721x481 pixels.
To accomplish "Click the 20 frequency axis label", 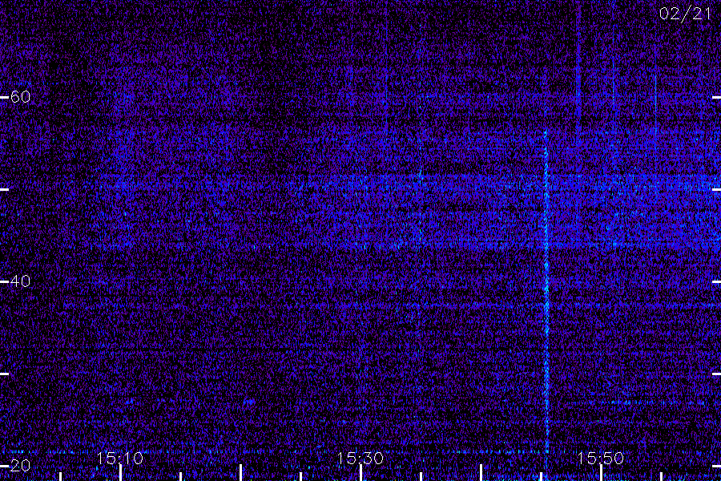I will click(x=20, y=465).
